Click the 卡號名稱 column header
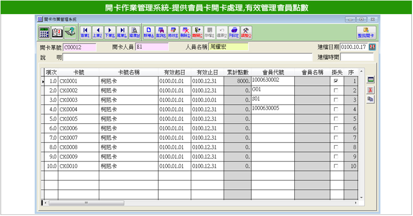Image resolution: width=413 pixels, height=216 pixels. pyautogui.click(x=128, y=72)
